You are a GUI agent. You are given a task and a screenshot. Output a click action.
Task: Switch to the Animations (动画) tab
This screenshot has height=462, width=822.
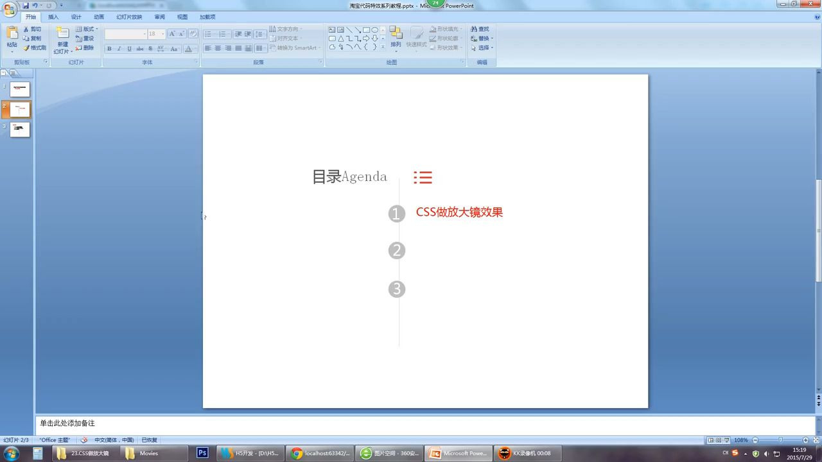[99, 17]
